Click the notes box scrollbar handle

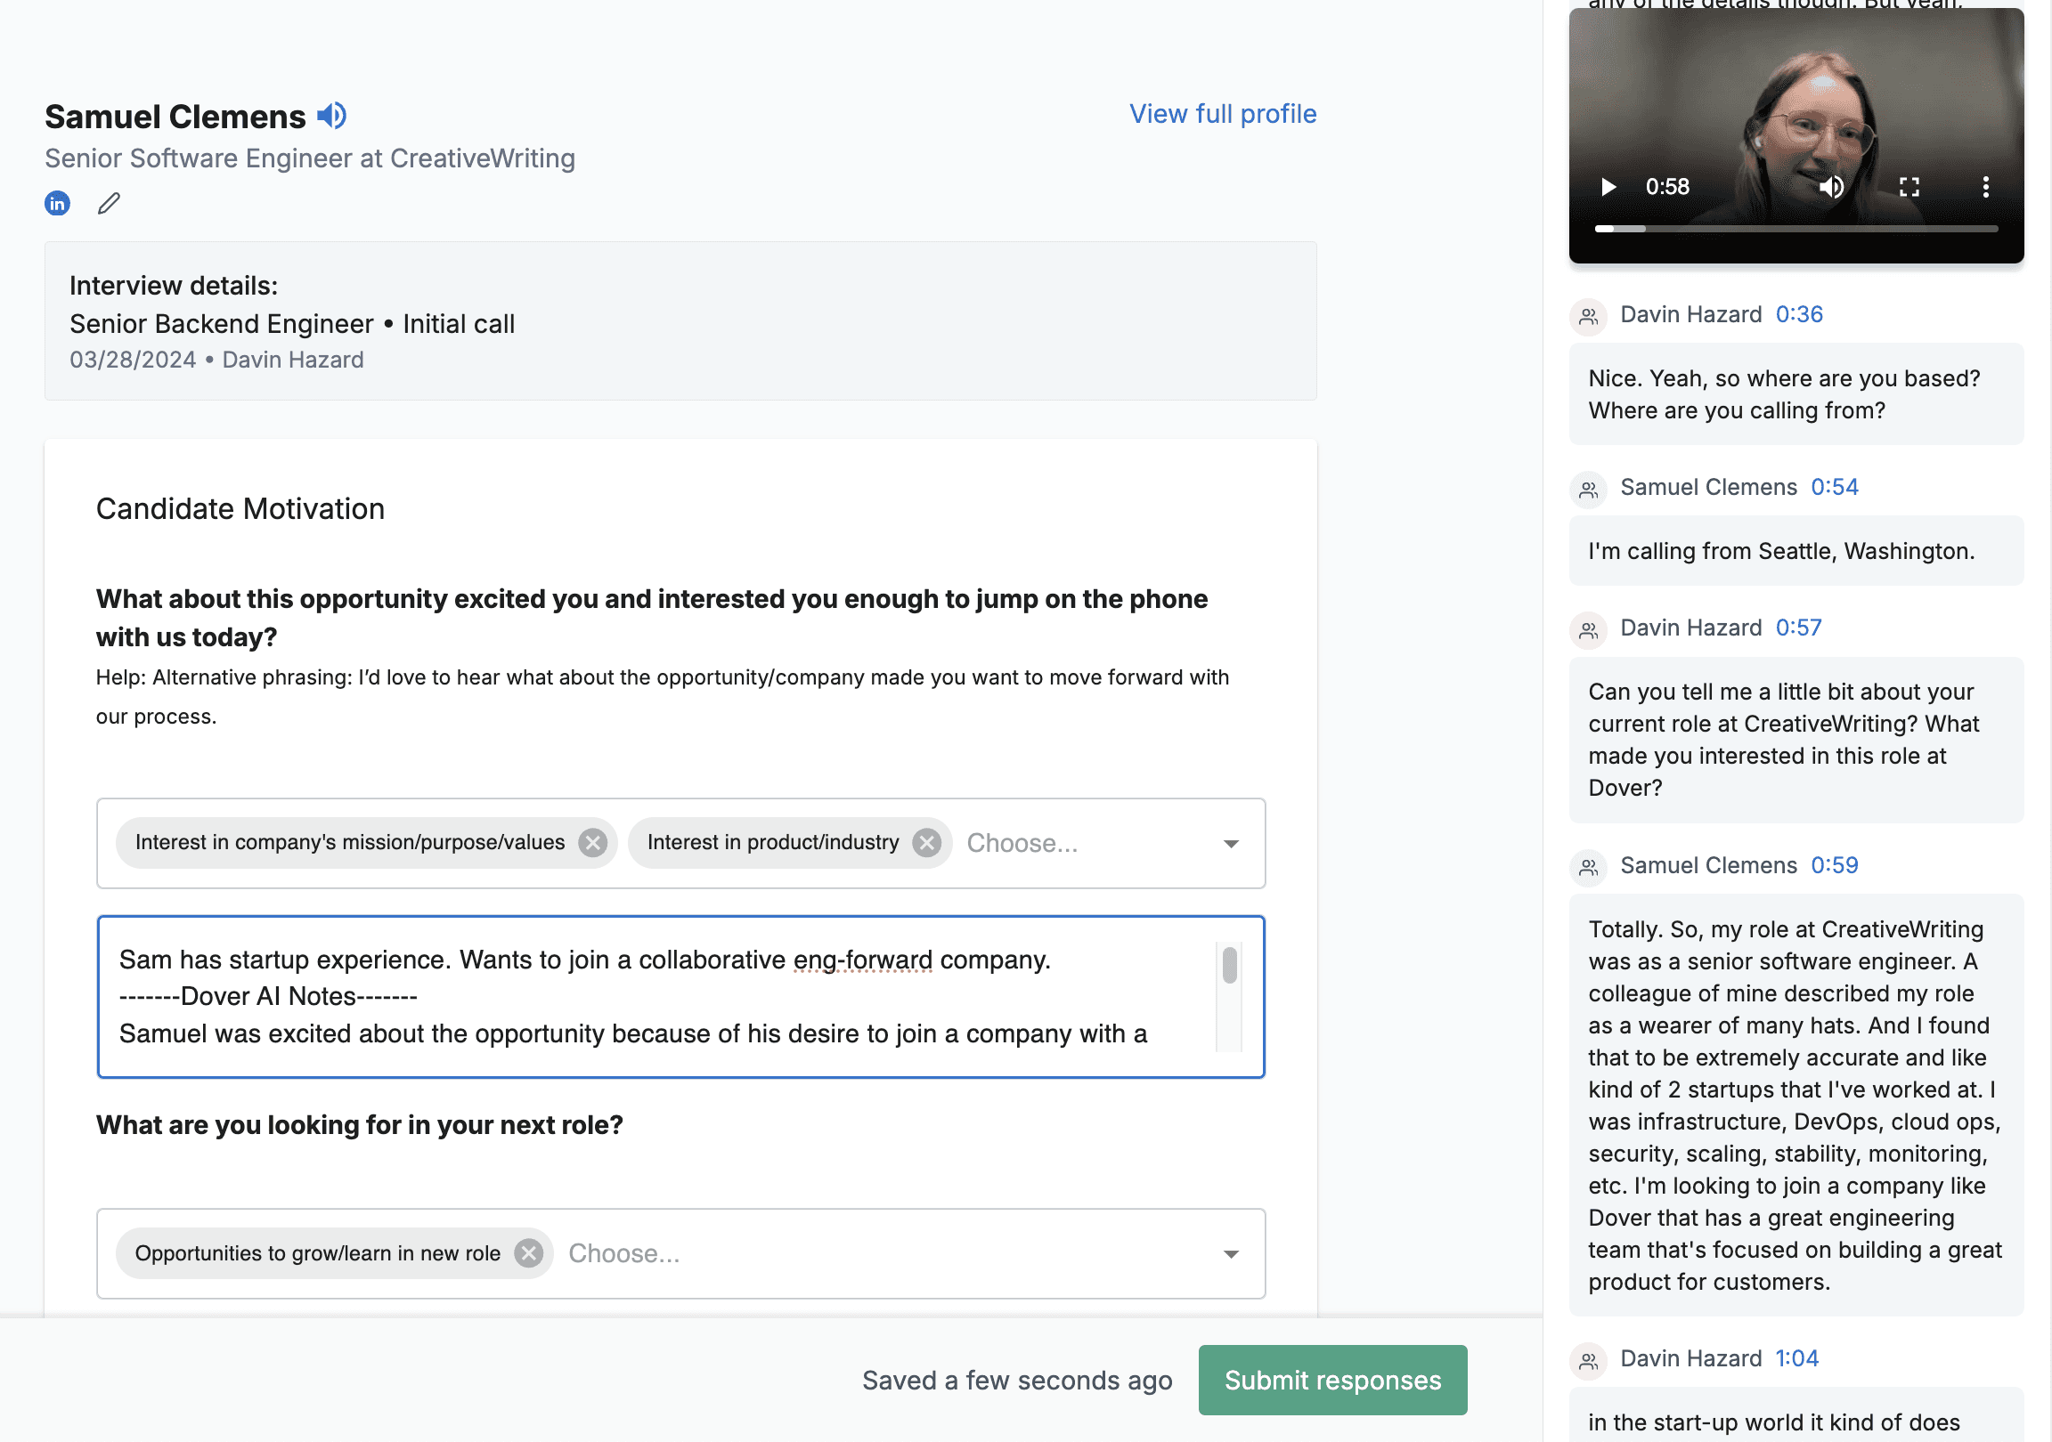click(x=1229, y=965)
